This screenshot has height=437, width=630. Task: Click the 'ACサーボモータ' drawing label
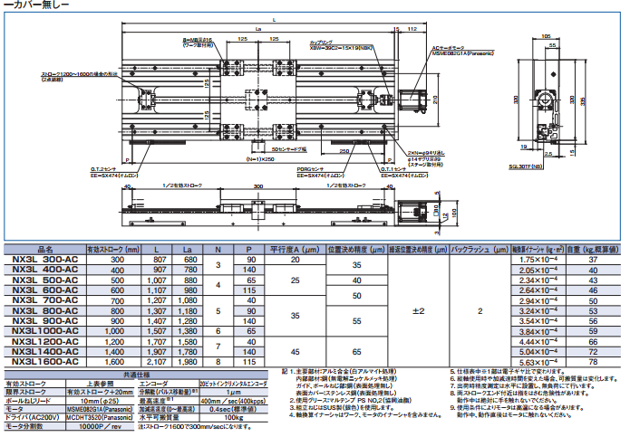pyautogui.click(x=448, y=48)
